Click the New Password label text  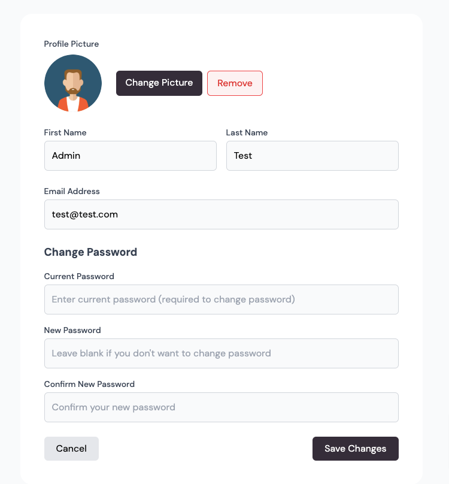(72, 330)
